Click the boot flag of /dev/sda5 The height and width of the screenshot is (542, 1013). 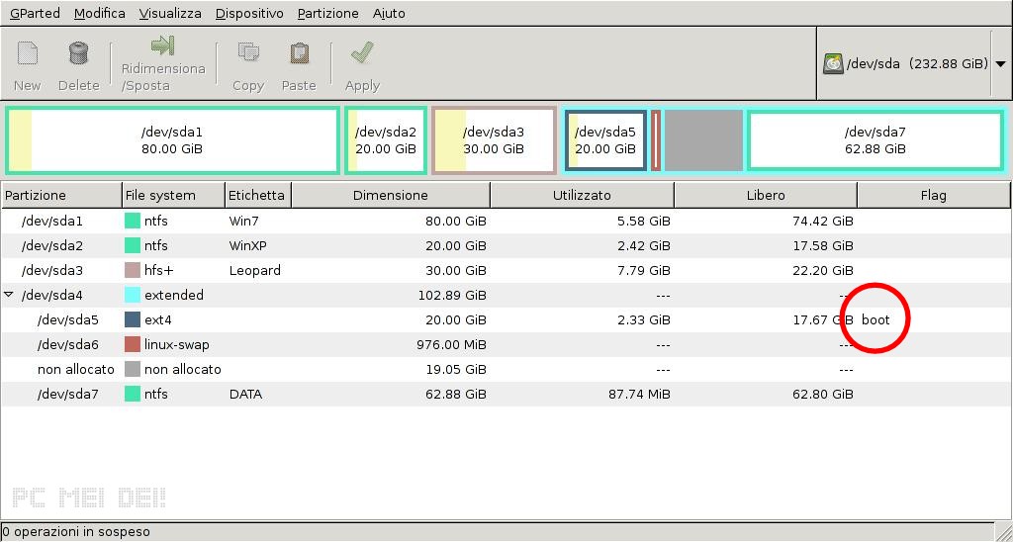point(875,319)
